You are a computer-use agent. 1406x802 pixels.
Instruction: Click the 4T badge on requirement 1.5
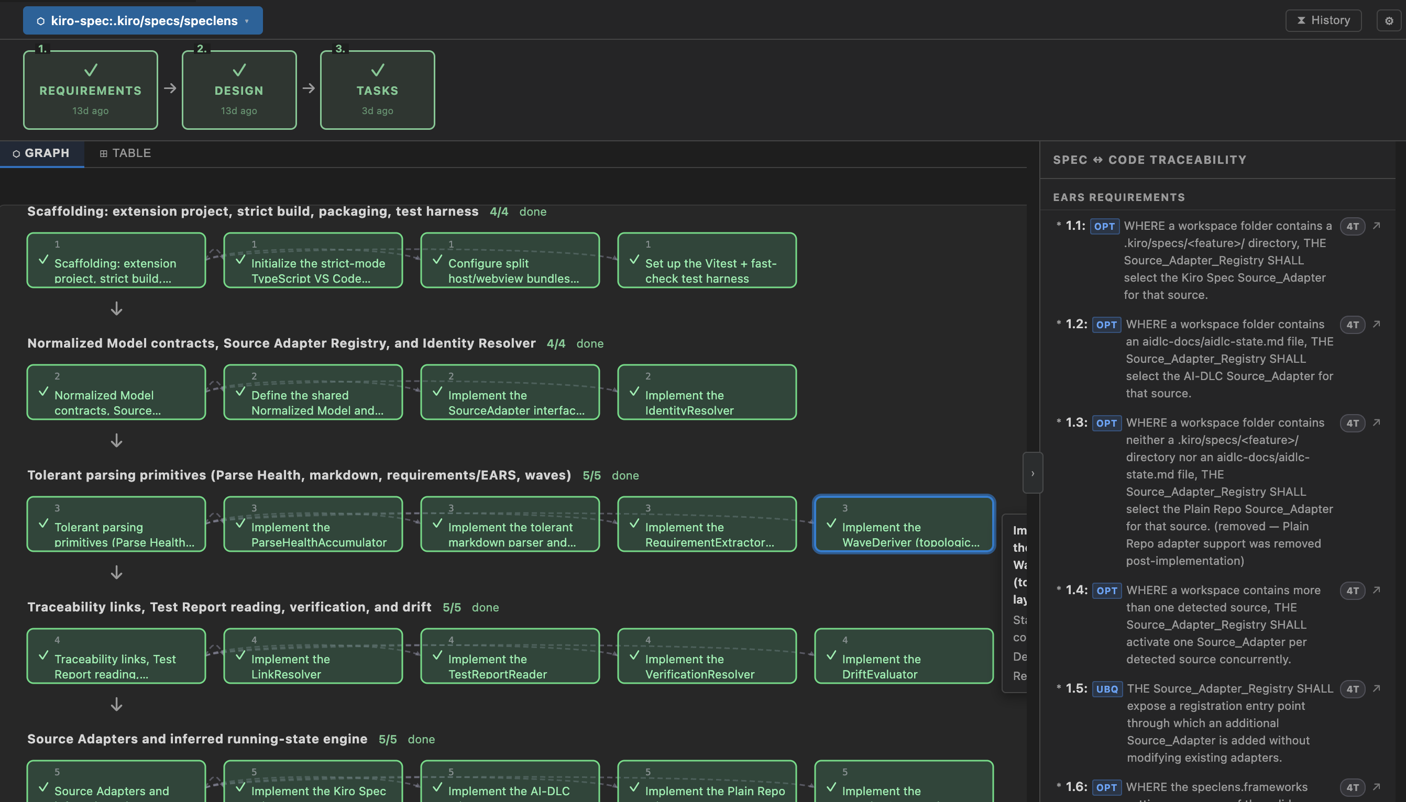coord(1353,689)
